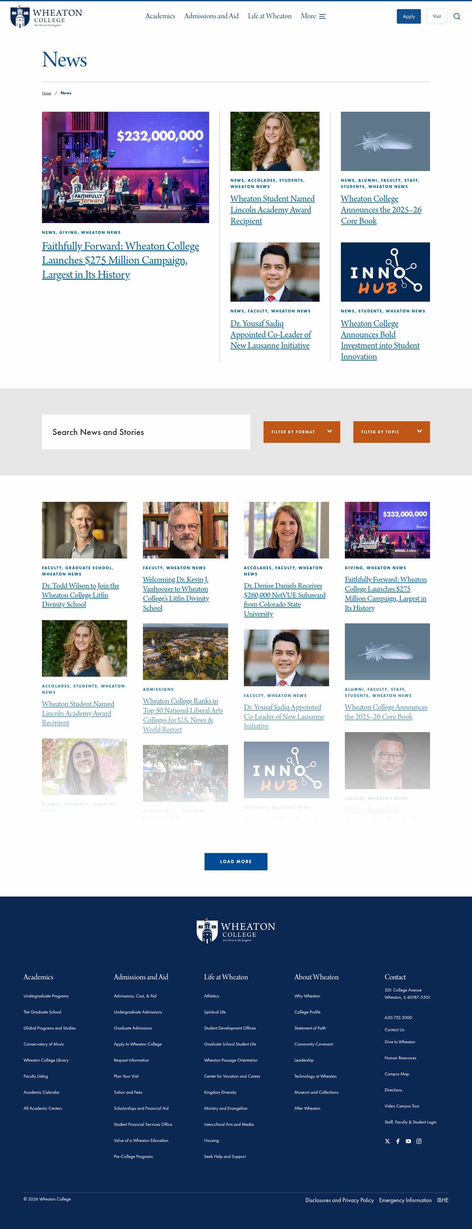The height and width of the screenshot is (1229, 472).
Task: Click Dr. Kevin Vanhoozer bookshelf portrait thumbnail
Action: coord(185,530)
